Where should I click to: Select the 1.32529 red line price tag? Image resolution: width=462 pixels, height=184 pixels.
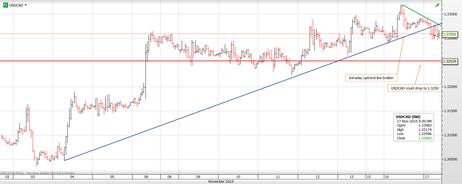point(452,61)
